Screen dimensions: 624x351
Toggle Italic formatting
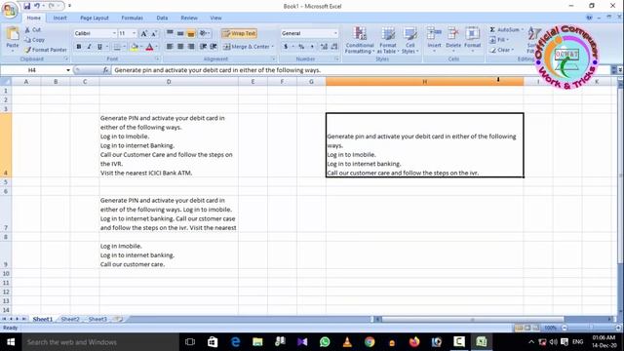pyautogui.click(x=89, y=47)
